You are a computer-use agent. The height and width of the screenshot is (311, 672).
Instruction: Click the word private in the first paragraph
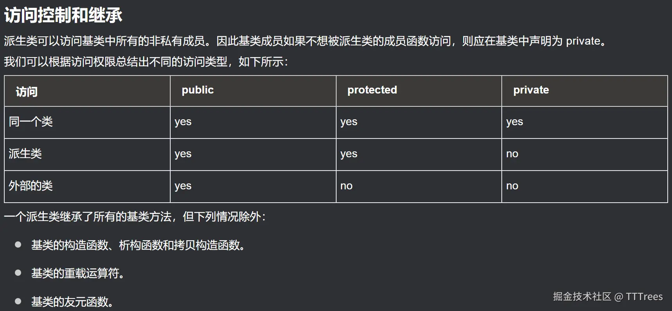coord(583,41)
